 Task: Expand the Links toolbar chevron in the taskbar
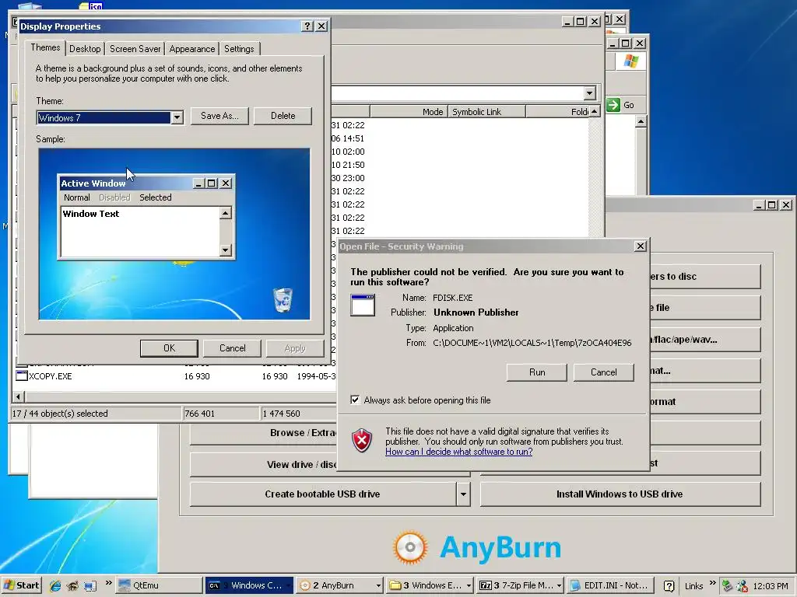712,583
